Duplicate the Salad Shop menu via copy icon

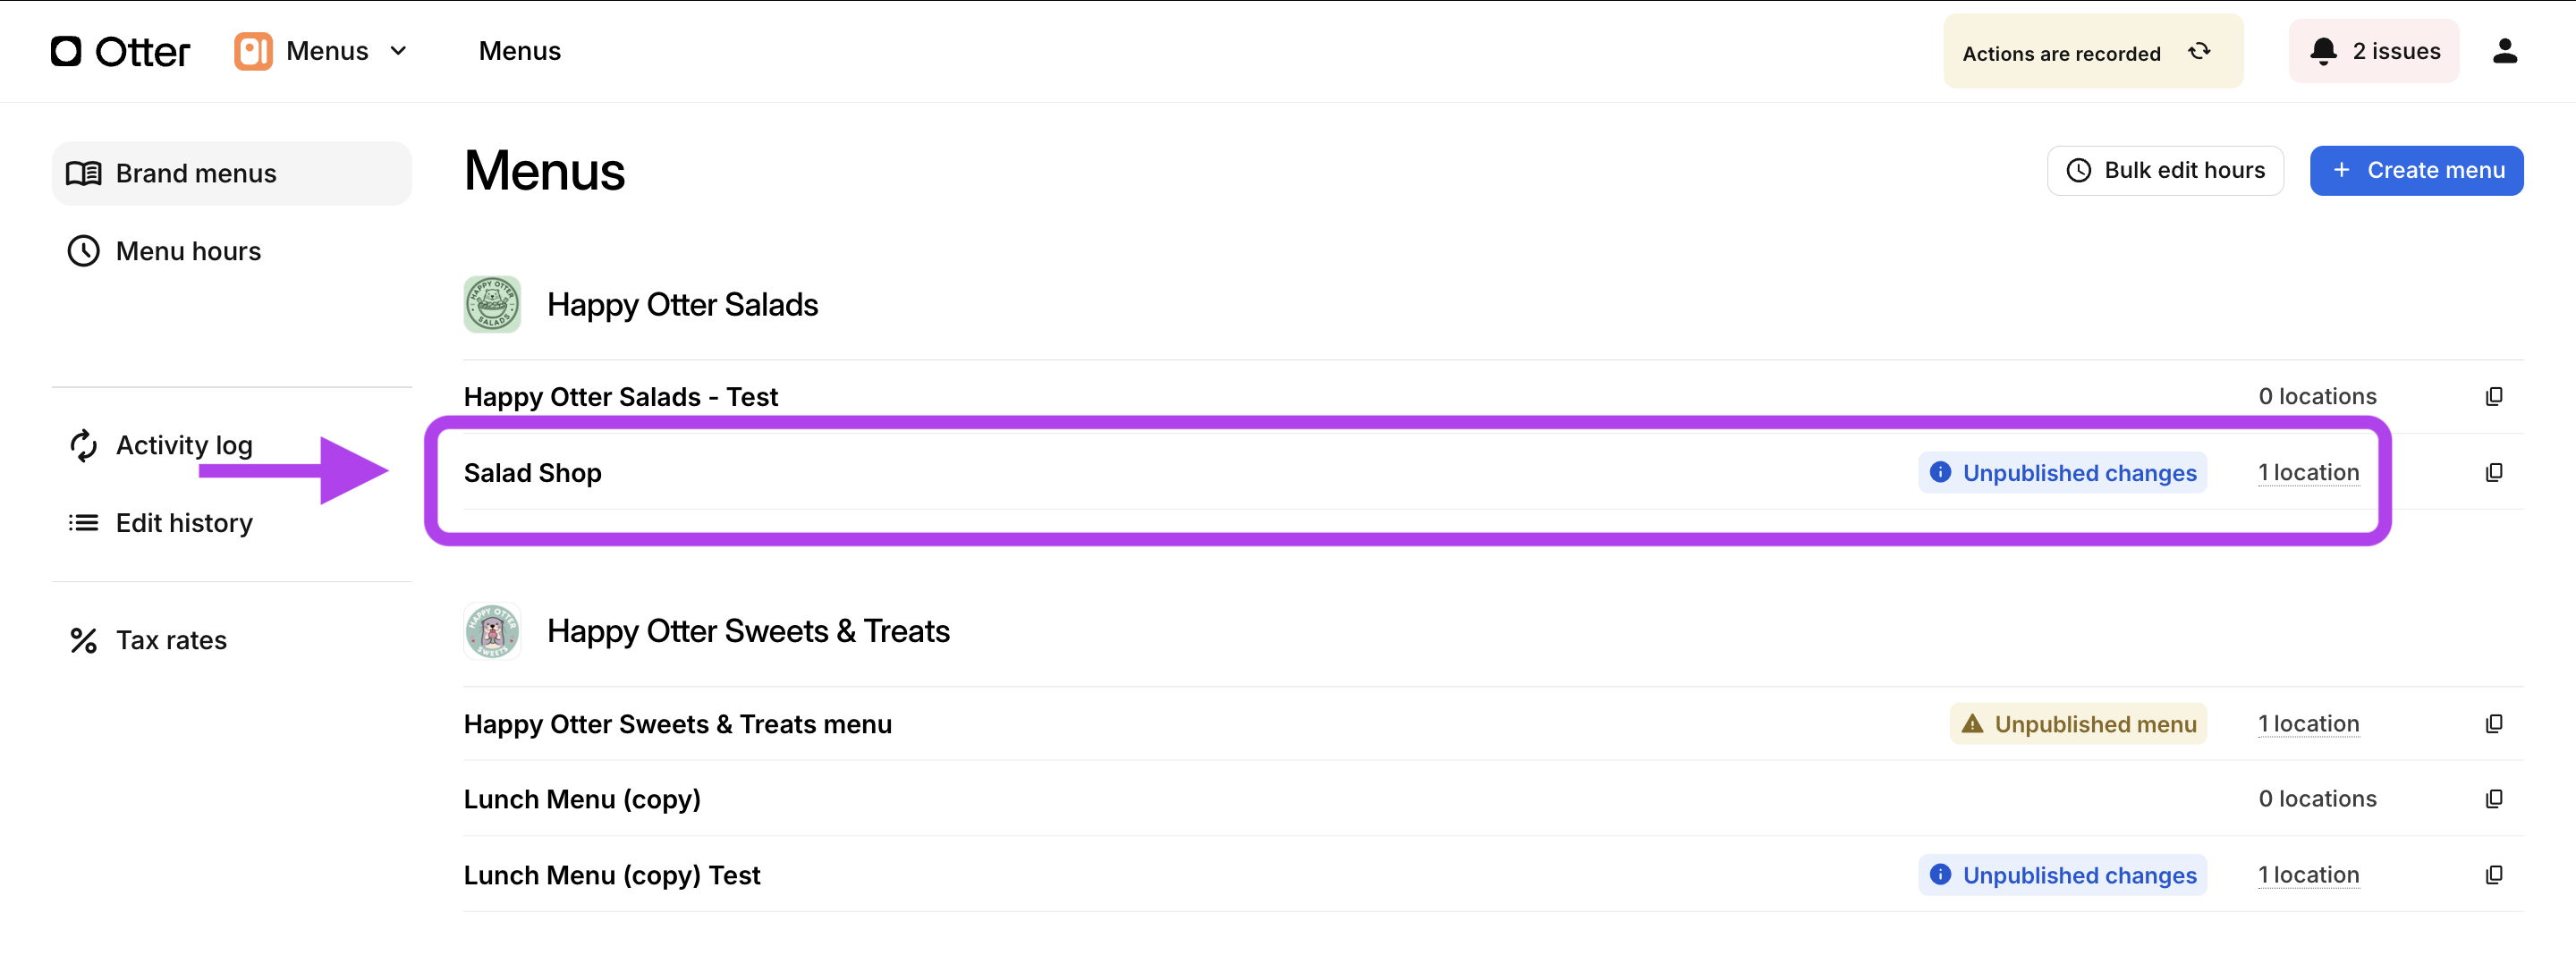2494,472
